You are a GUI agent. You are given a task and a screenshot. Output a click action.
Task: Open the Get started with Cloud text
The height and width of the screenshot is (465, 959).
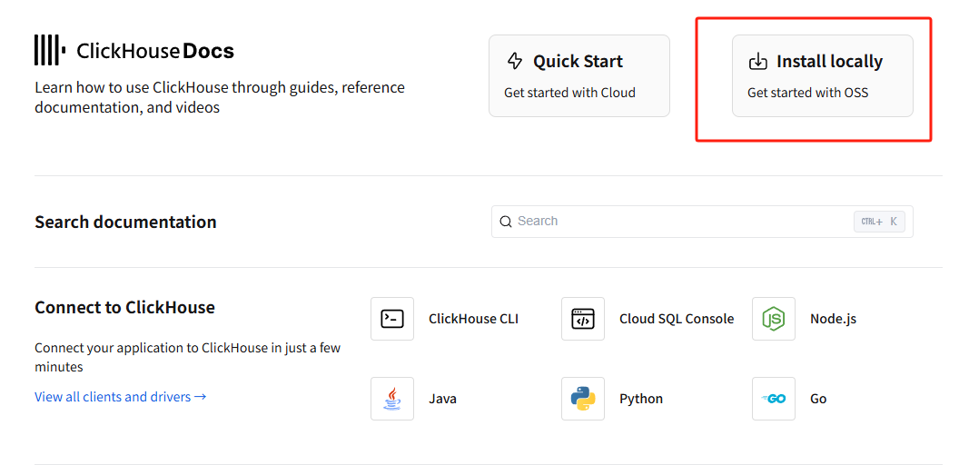click(x=569, y=93)
